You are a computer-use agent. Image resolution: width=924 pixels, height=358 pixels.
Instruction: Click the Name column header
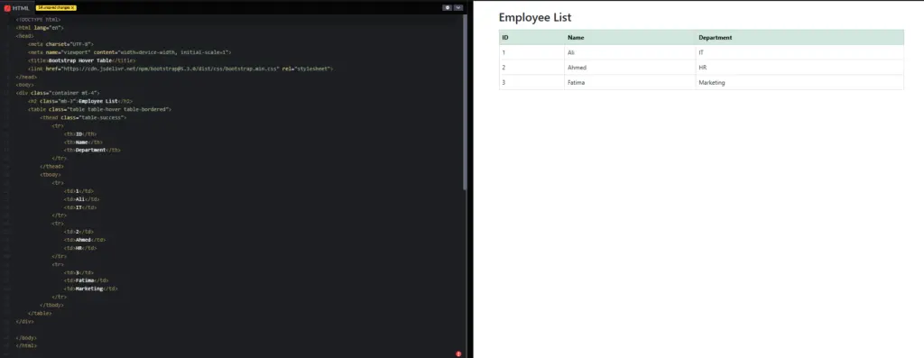click(x=630, y=37)
